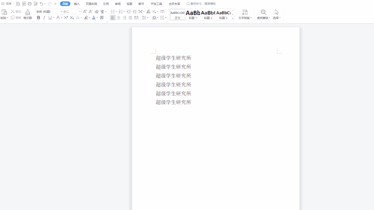Redo the last action
Viewport: 374px width, 210px height.
click(50, 4)
